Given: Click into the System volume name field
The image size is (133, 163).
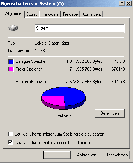Looking at the screenshot, I should tap(80, 29).
